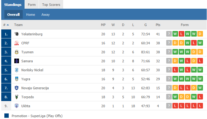
Task: Click the Novaja Generacija shield logo
Action: coord(16,88)
